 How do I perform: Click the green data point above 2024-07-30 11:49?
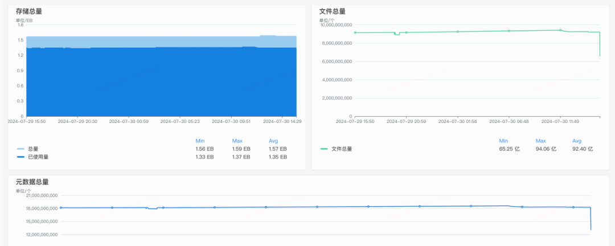pos(560,30)
